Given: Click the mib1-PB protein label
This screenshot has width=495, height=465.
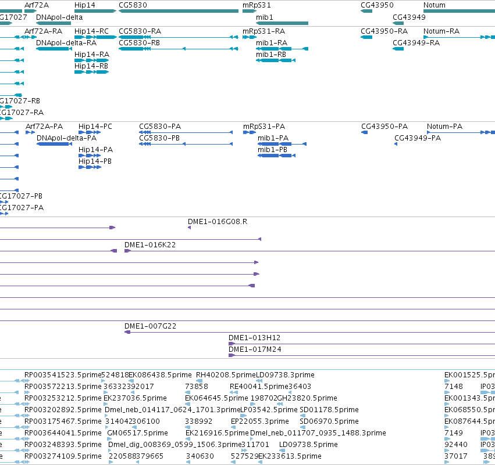Looking at the screenshot, I should (272, 150).
